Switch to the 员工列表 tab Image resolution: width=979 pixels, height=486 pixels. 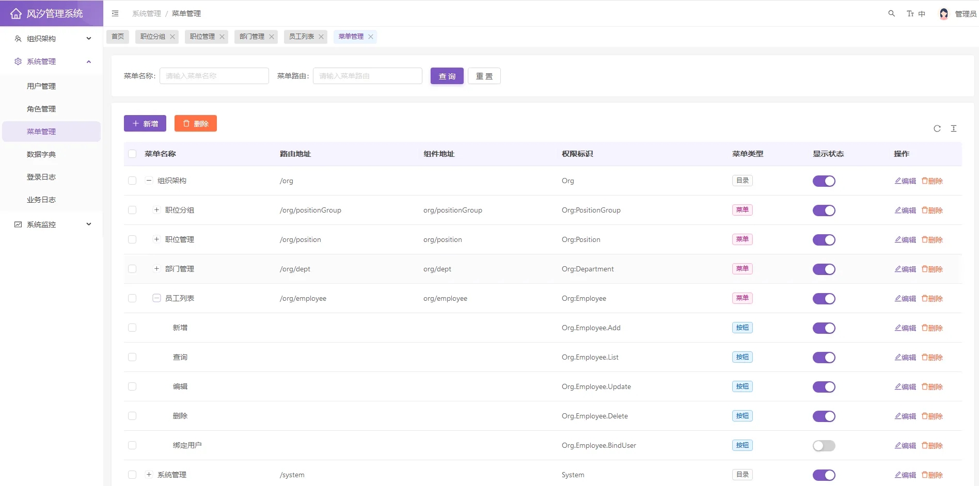(301, 37)
